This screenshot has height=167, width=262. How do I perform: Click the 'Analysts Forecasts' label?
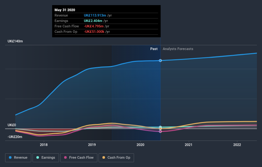[178, 49]
